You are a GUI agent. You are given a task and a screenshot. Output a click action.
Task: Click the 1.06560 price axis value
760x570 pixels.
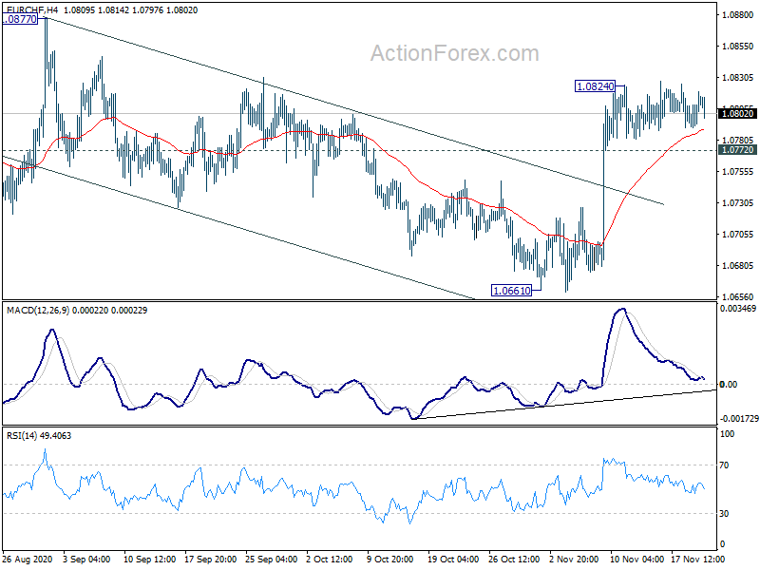(738, 296)
